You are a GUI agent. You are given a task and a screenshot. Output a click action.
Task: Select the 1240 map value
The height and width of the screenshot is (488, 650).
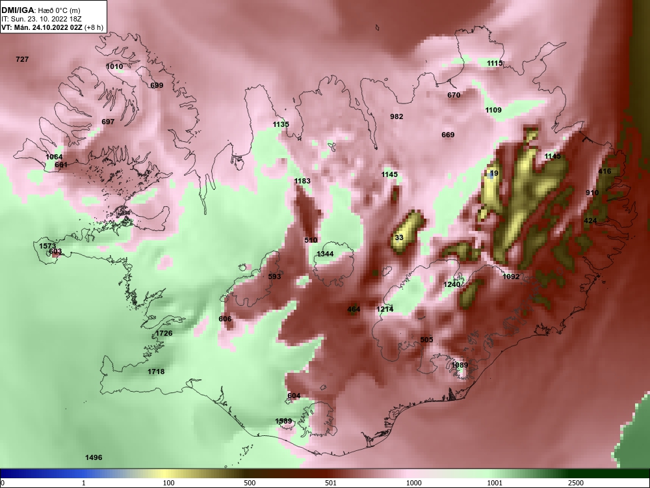click(452, 285)
